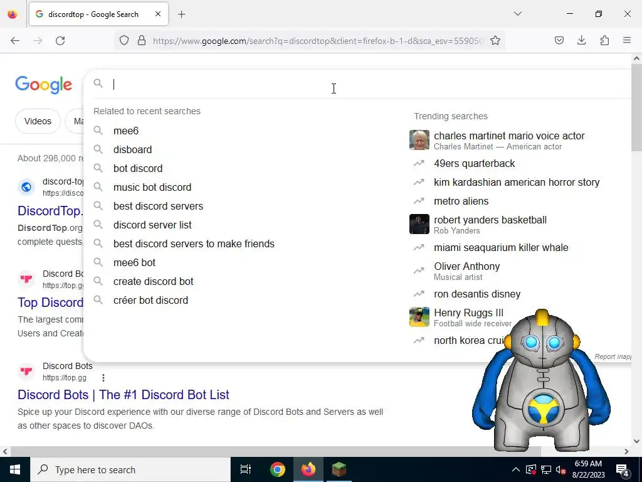Show the list all tabs chevron

(517, 14)
